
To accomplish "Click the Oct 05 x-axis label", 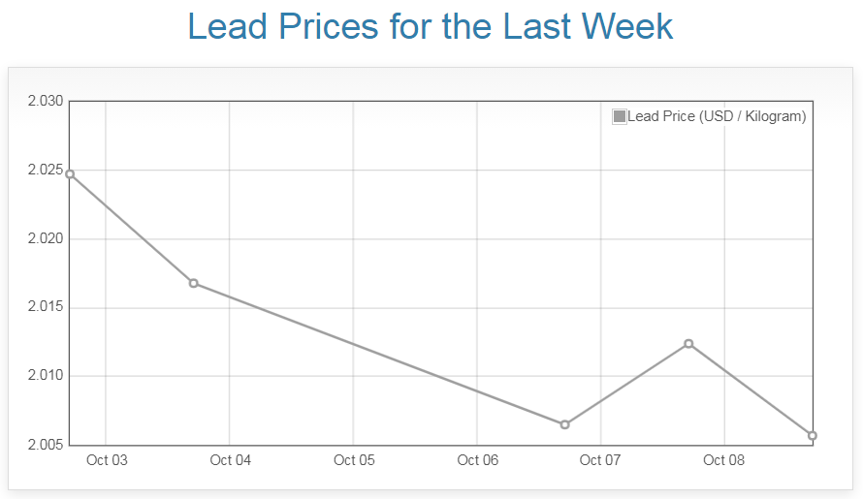I will (354, 460).
